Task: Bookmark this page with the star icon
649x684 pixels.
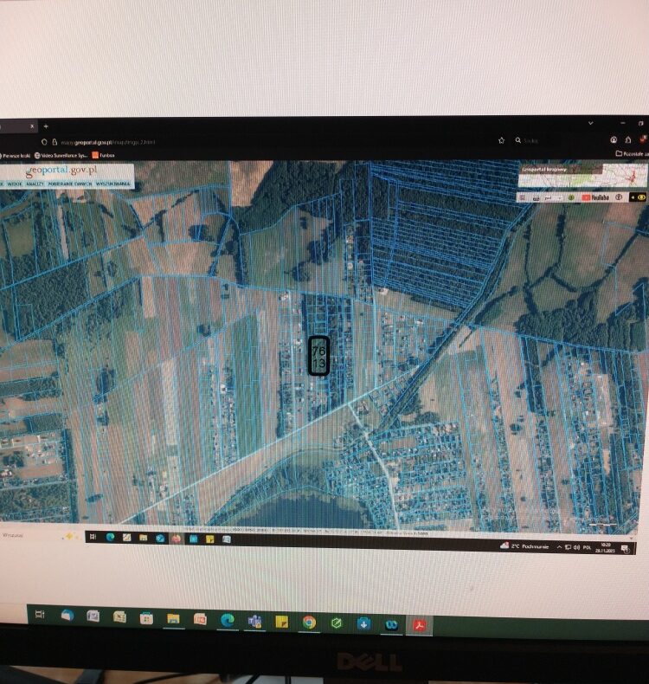Action: (x=502, y=140)
